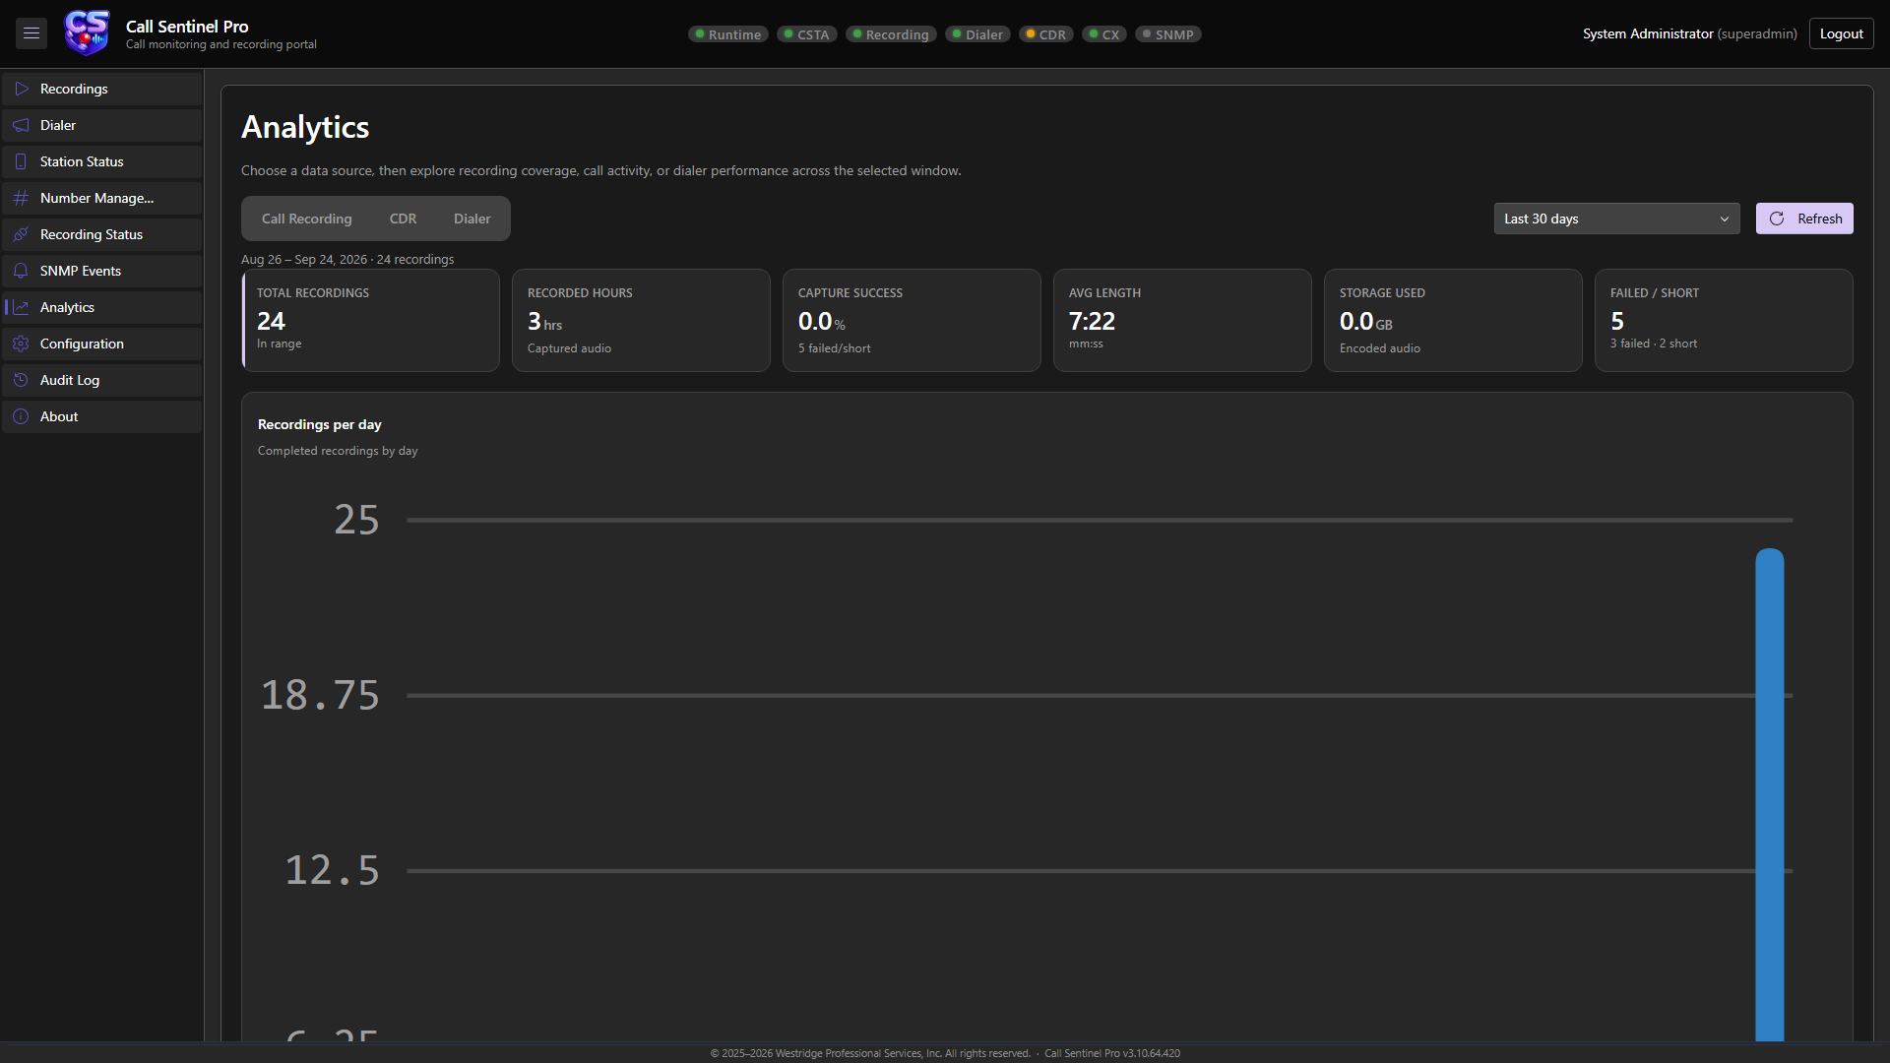Click the Storage Used card

pos(1453,320)
